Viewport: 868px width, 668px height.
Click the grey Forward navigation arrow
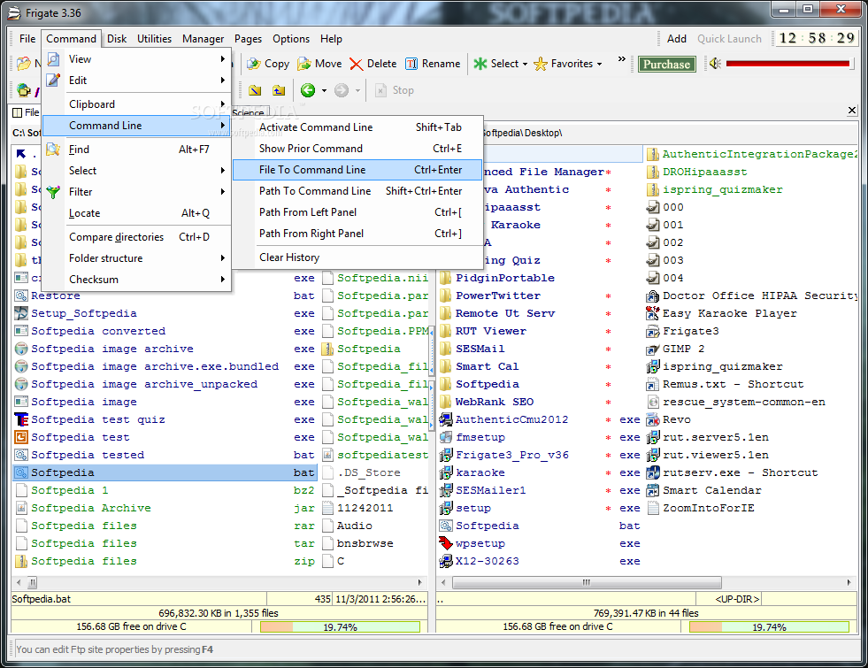point(342,90)
